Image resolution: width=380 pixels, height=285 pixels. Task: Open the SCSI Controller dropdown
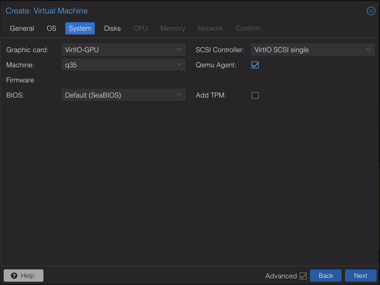point(313,49)
